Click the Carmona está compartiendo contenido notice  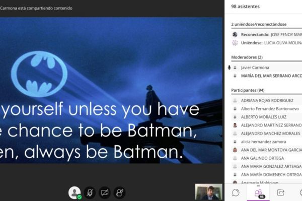tap(36, 8)
